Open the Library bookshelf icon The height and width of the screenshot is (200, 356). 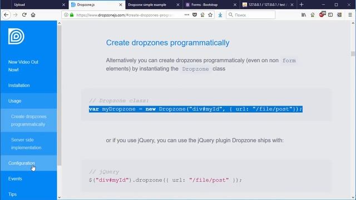coord(304,15)
